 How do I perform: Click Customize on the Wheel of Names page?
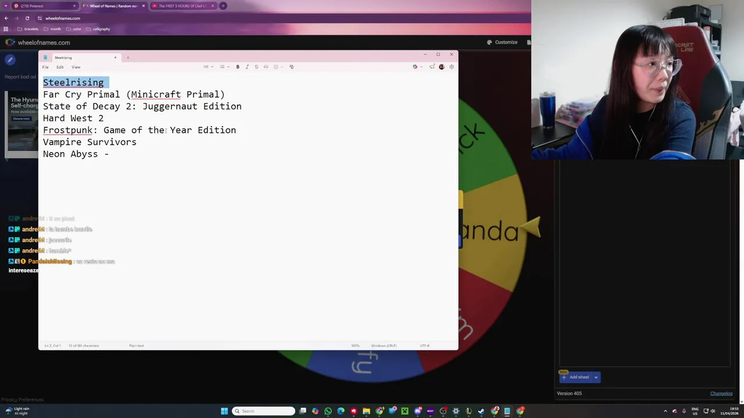(x=502, y=42)
